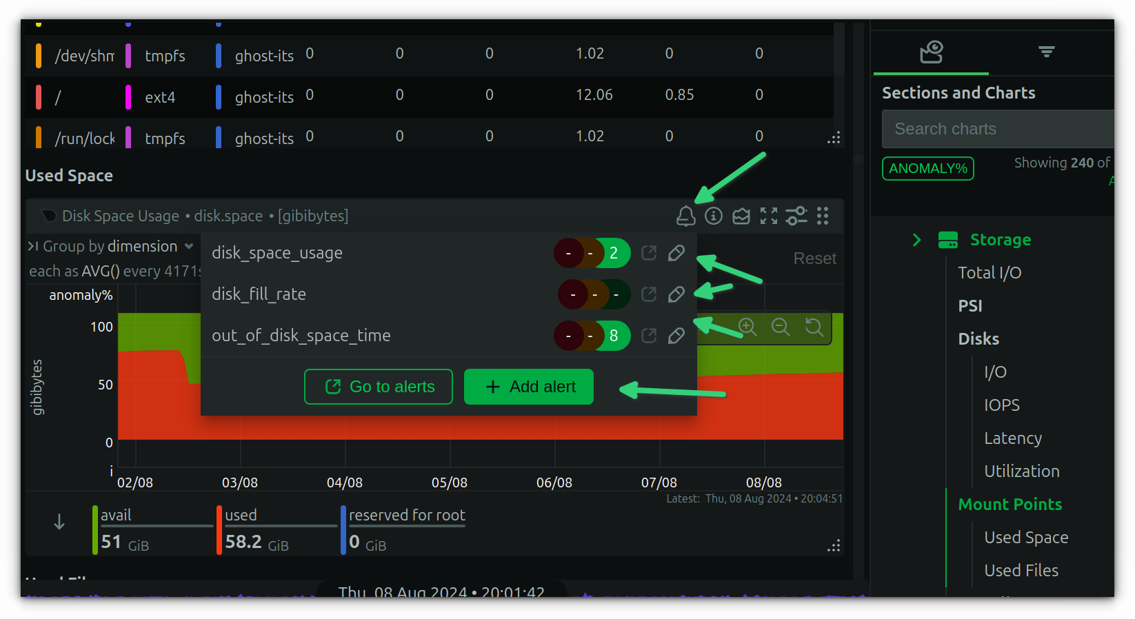
Task: Click the 08/08 date on the time axis
Action: click(x=764, y=483)
